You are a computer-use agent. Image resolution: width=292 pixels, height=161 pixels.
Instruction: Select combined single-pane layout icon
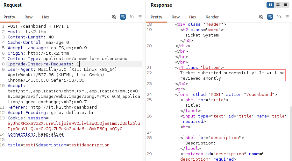click(286, 5)
